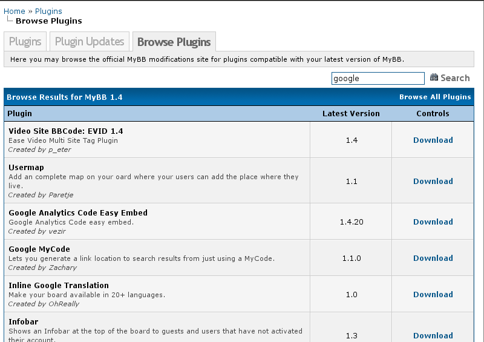Click the google search input field
The height and width of the screenshot is (342, 484).
[x=378, y=78]
